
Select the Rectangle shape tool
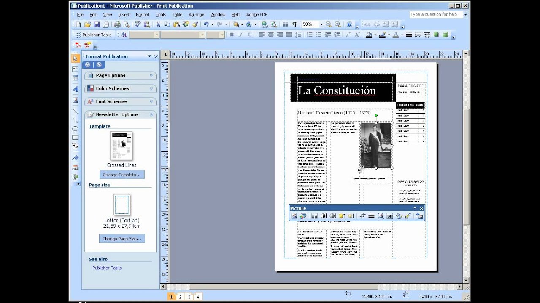click(75, 138)
